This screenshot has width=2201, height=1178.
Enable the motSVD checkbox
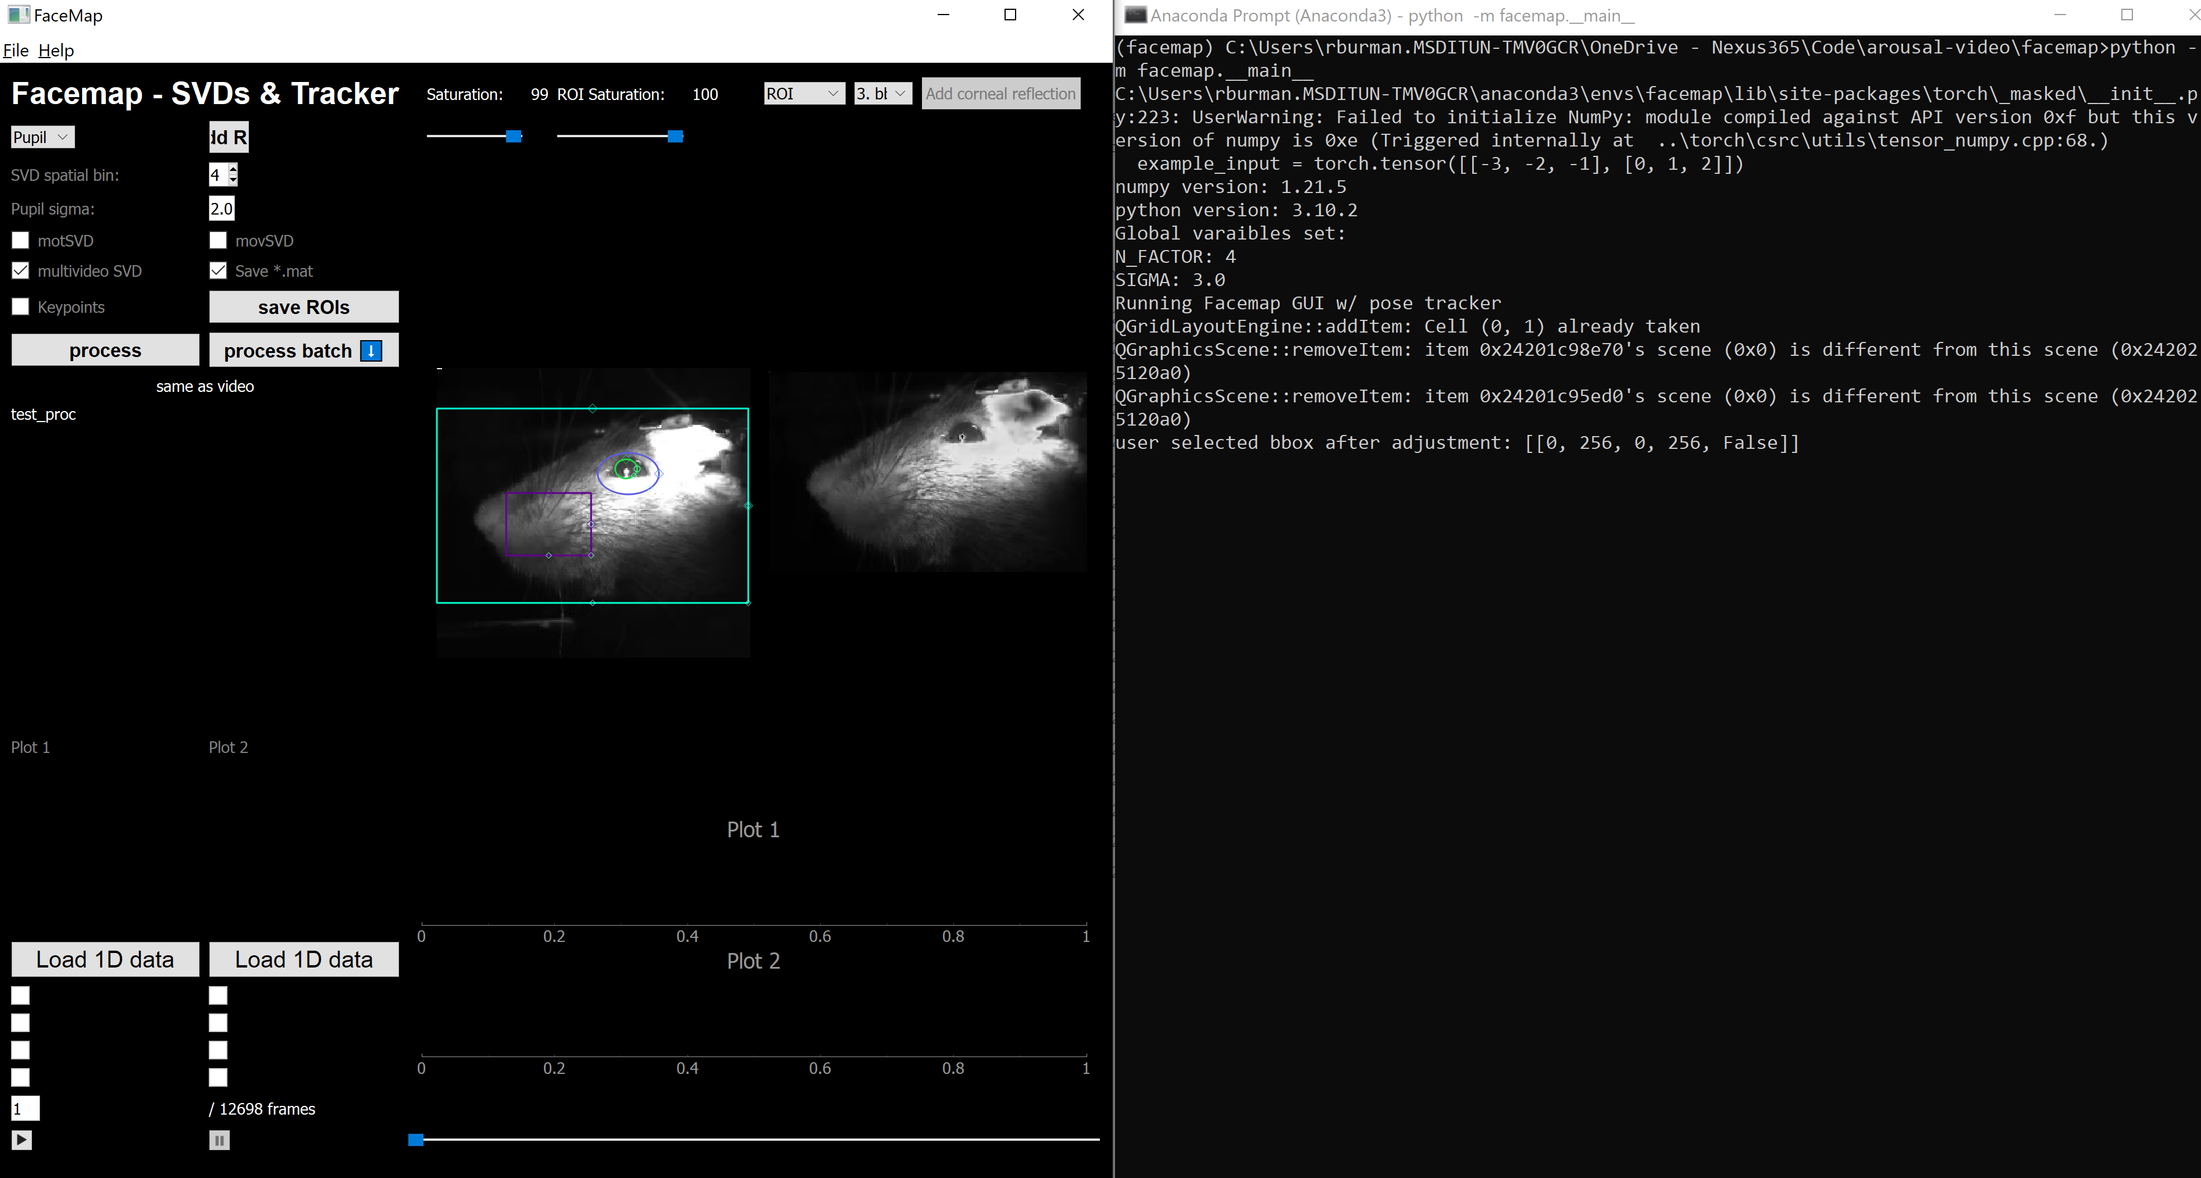(x=20, y=240)
